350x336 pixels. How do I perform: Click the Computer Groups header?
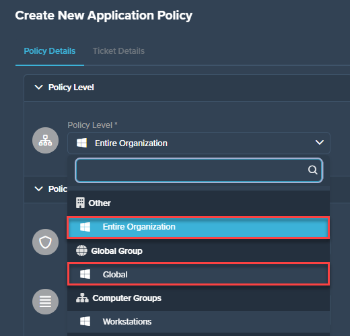tap(199, 298)
